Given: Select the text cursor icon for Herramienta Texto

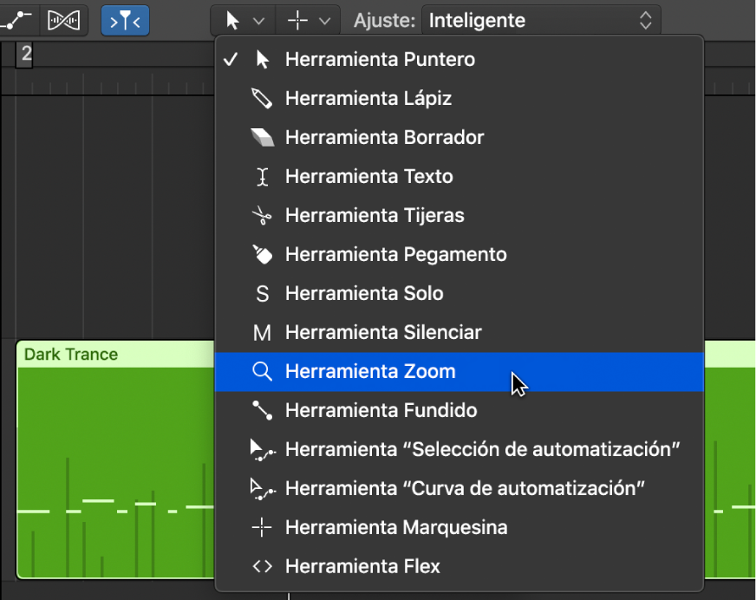Looking at the screenshot, I should [x=262, y=177].
